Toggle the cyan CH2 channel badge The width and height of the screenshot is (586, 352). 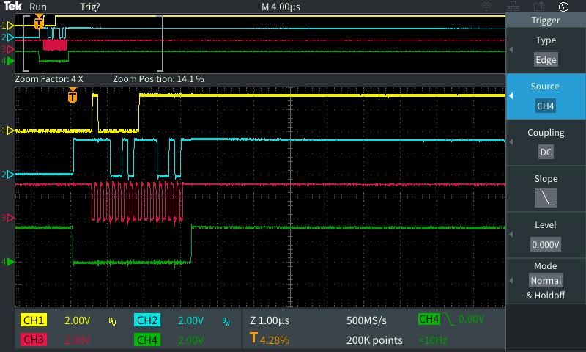coord(147,320)
